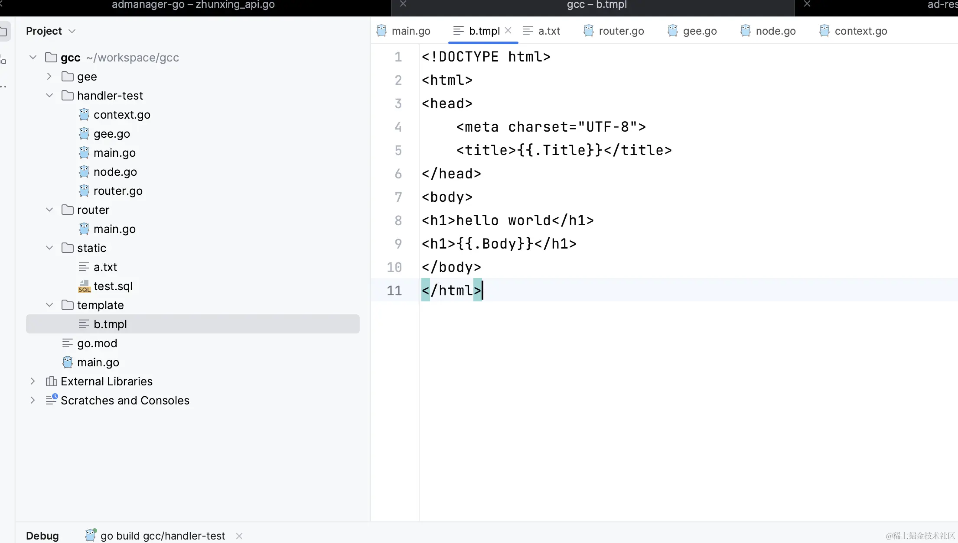Open node.go in the project tree
Screen dimensions: 958x543
(x=115, y=172)
